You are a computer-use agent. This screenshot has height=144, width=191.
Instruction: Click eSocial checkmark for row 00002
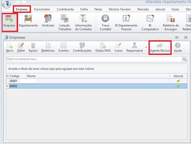pos(178,86)
